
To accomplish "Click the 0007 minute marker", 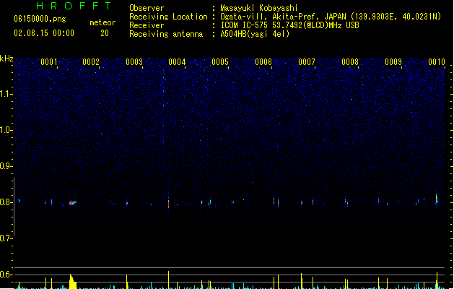I will coord(307,62).
